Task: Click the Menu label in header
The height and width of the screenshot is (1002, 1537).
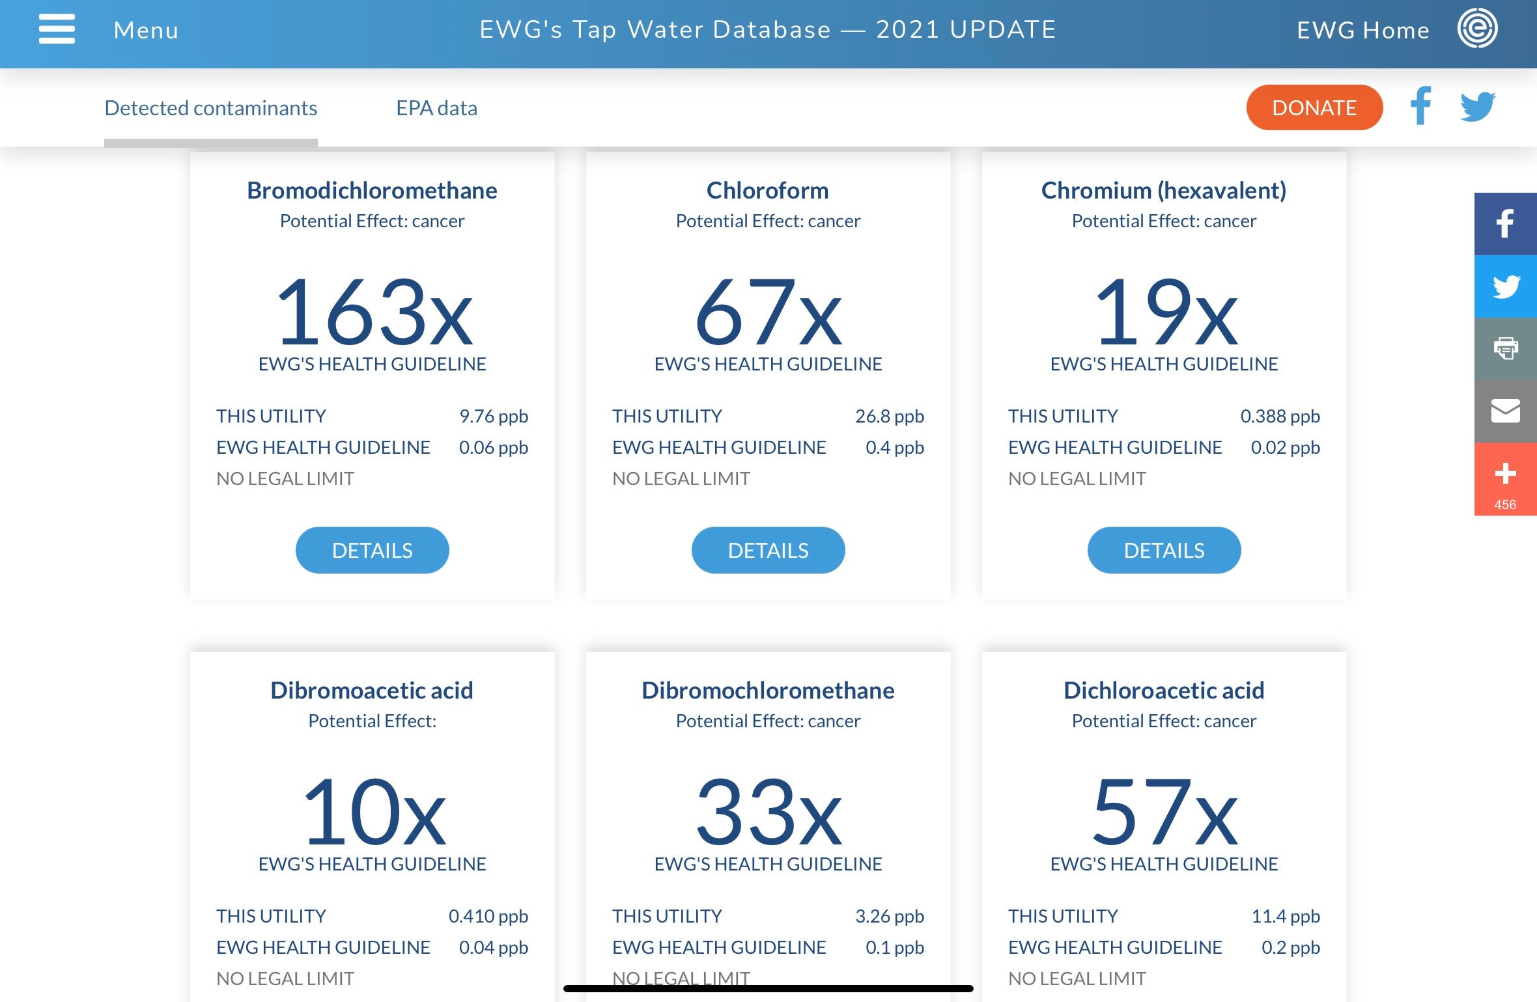Action: [146, 30]
